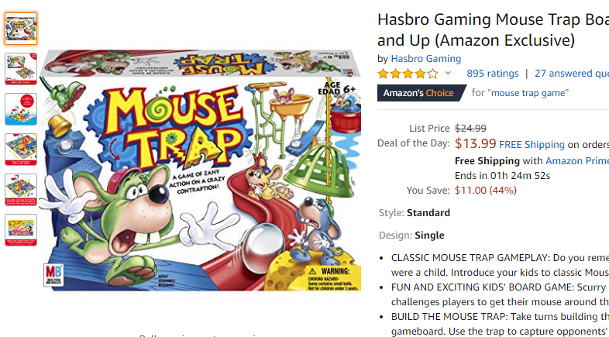The image size is (609, 337).
Task: Click the Amazon's Choice badge
Action: [x=421, y=93]
